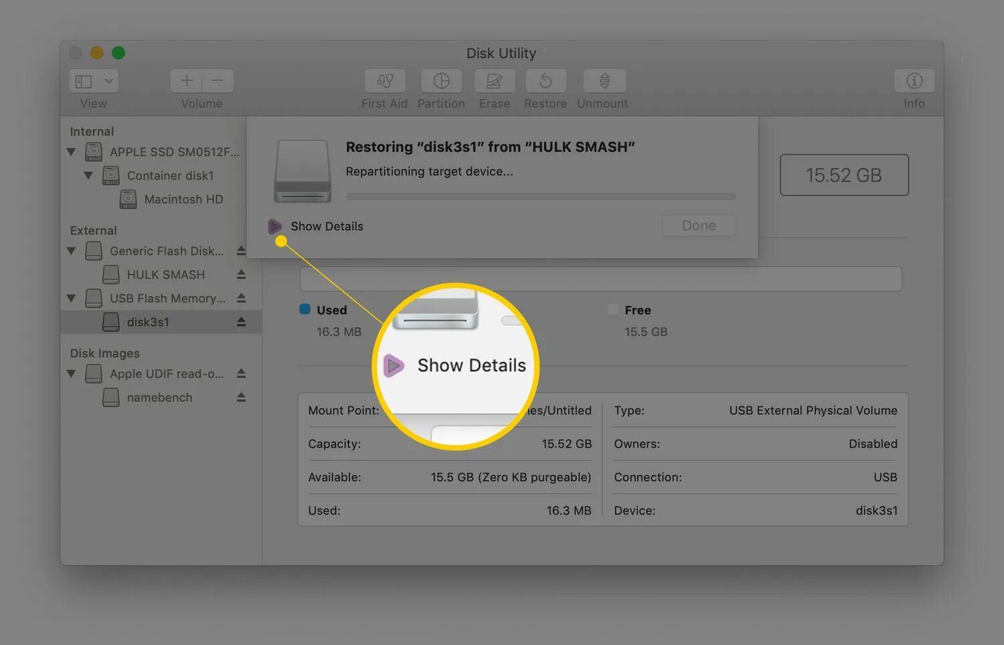Click the Connection USB value
This screenshot has height=645, width=1004.
pyautogui.click(x=885, y=478)
